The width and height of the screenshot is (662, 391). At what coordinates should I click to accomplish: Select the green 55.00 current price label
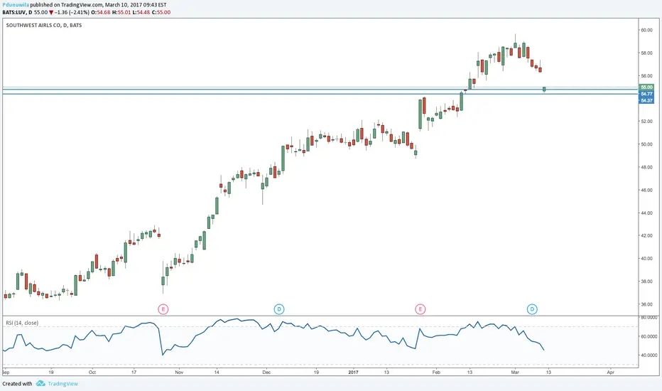coord(646,87)
